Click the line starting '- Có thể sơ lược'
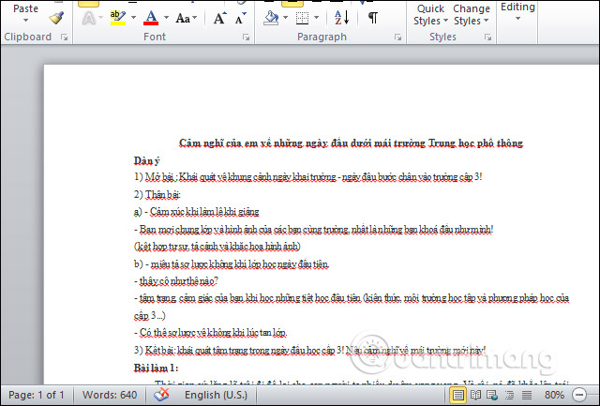 point(210,333)
